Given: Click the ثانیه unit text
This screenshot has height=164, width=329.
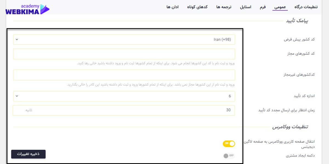Looking at the screenshot, I should click(x=29, y=110).
